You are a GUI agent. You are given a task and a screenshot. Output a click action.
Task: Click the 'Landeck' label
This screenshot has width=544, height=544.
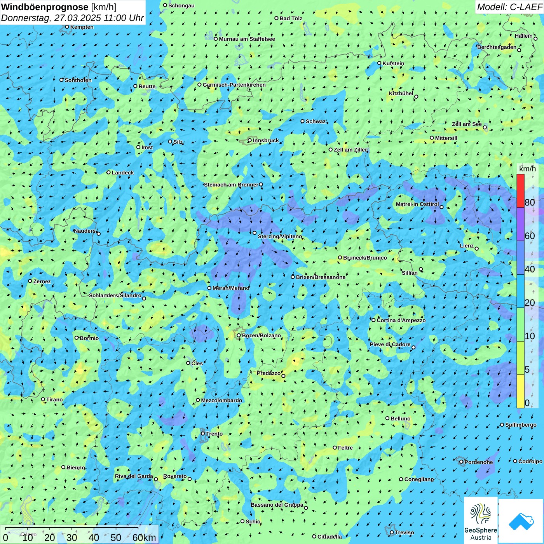(x=123, y=173)
